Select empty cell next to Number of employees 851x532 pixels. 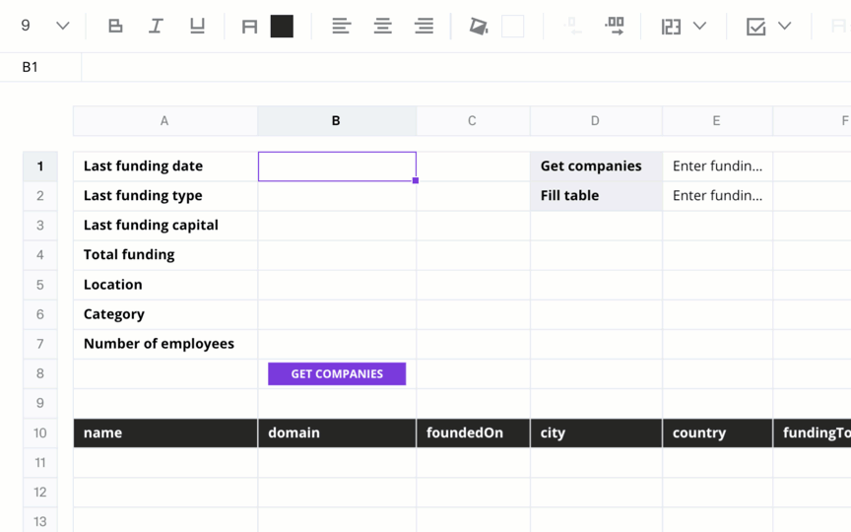click(337, 344)
